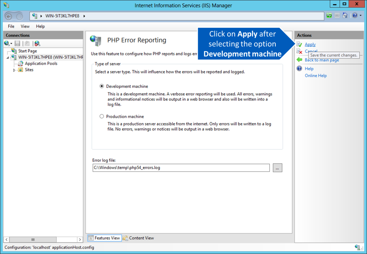Click the Error log file path field
Image resolution: width=367 pixels, height=254 pixels.
tap(181, 168)
